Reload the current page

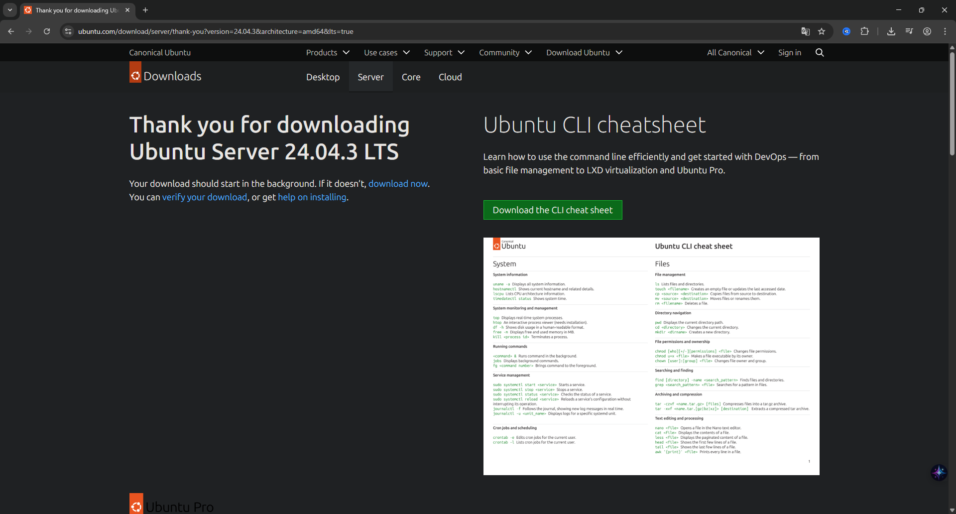46,31
